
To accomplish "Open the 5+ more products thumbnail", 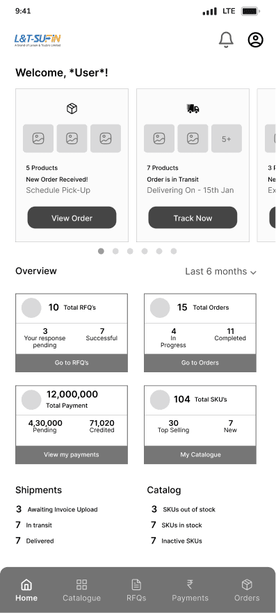I will [x=227, y=138].
